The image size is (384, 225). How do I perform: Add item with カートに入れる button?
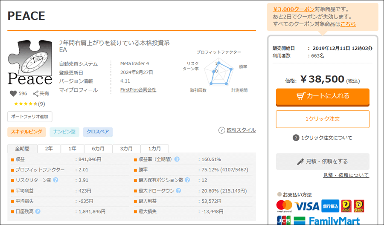pos(323,96)
